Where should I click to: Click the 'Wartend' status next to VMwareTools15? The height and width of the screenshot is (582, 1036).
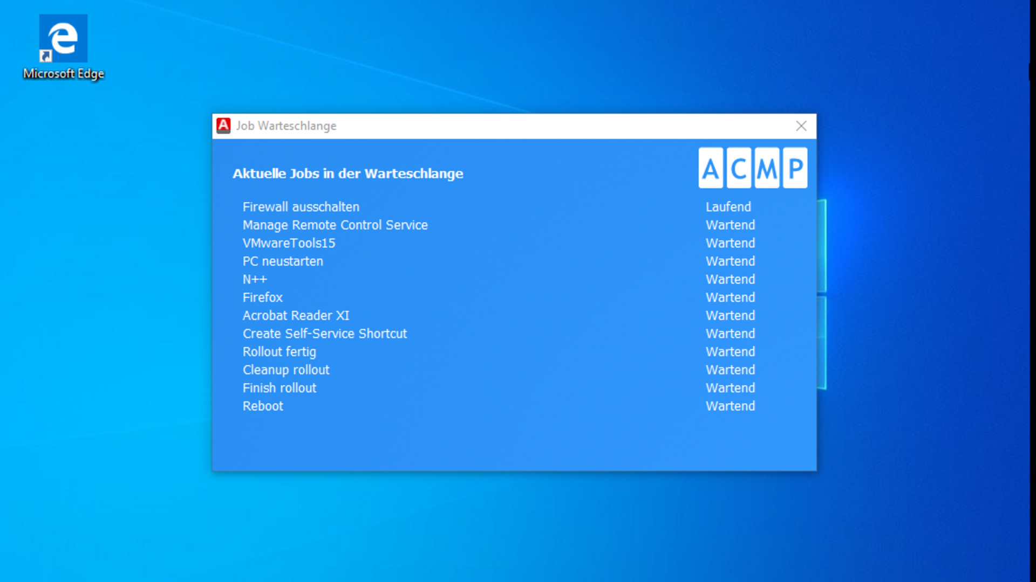click(730, 243)
